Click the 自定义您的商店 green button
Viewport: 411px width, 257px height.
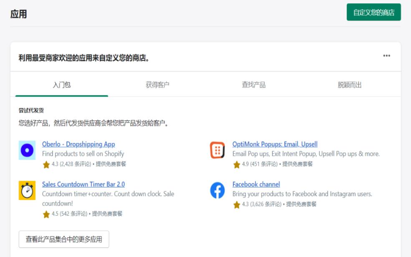pos(373,12)
